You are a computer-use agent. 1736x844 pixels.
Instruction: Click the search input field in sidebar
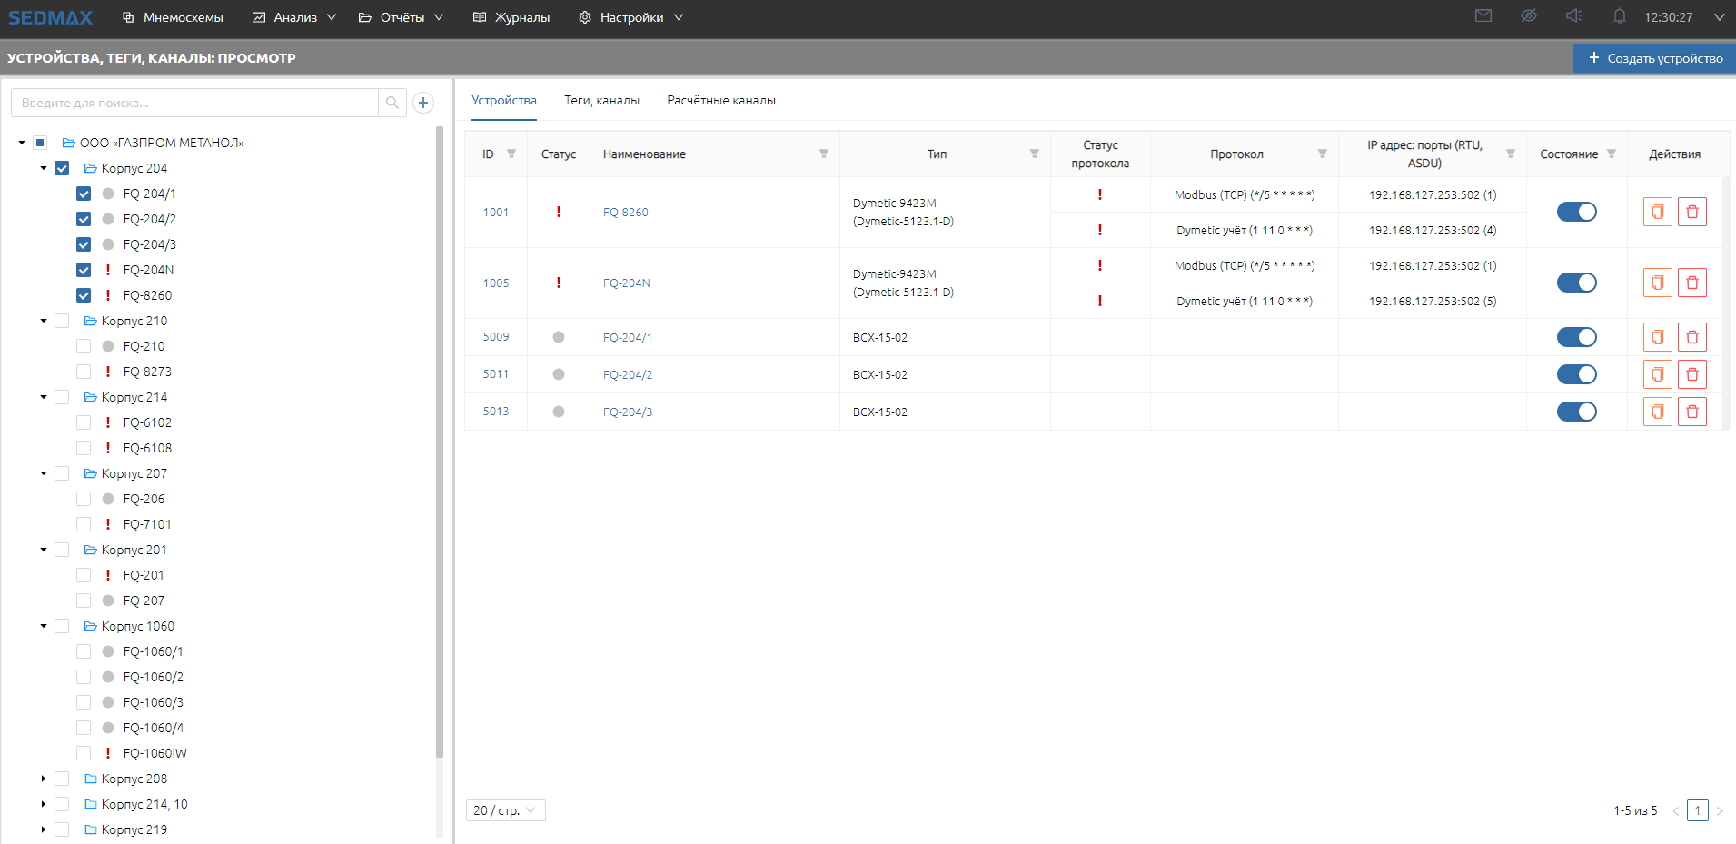click(195, 103)
